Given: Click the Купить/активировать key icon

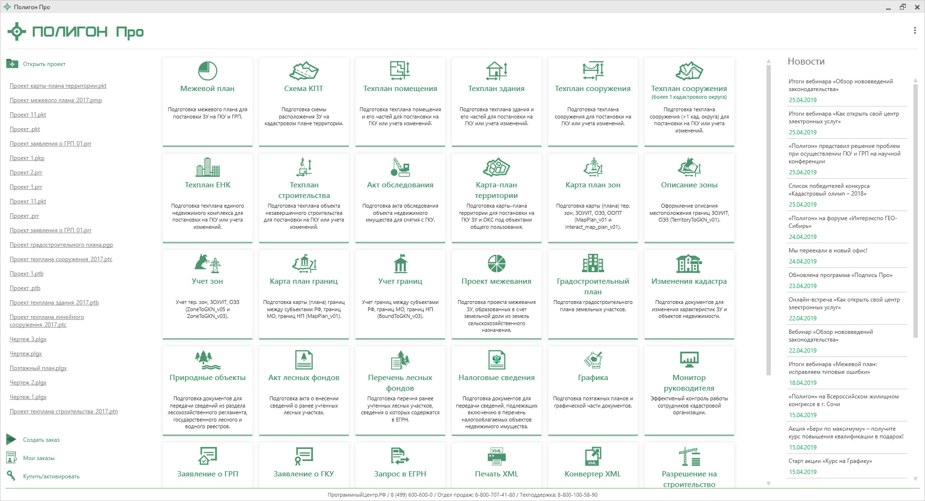Looking at the screenshot, I should click(11, 476).
